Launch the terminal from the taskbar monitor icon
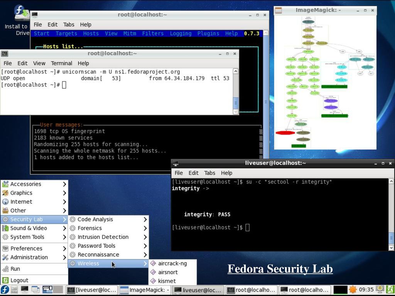The height and width of the screenshot is (296, 395). pyautogui.click(x=25, y=290)
